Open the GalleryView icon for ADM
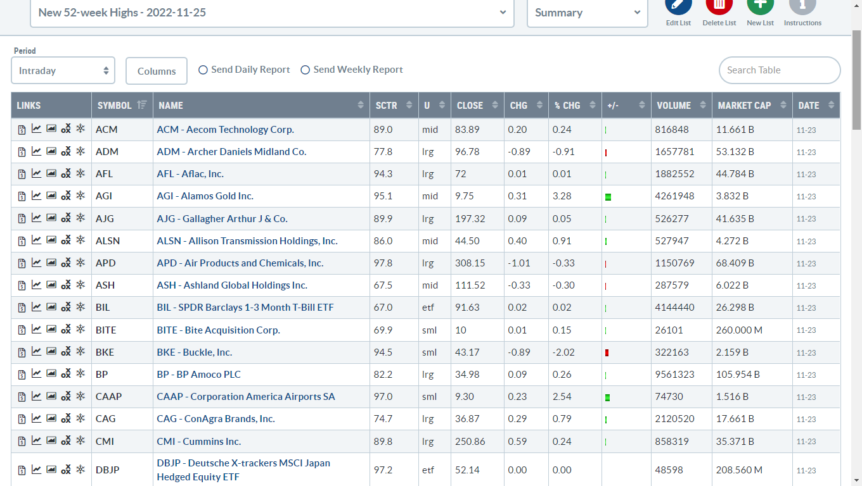Screen dimensions: 862x486 (x=51, y=152)
